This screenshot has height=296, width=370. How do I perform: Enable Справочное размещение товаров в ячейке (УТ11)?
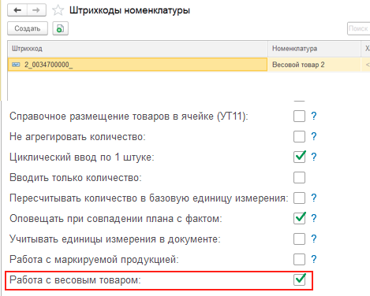pos(299,116)
